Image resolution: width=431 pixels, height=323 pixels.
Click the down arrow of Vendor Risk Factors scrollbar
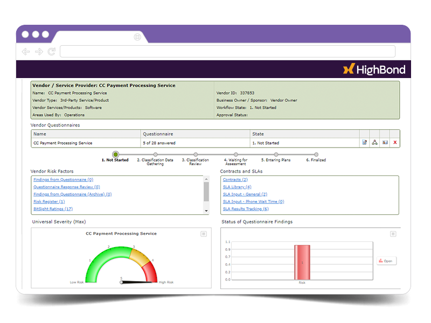(206, 211)
